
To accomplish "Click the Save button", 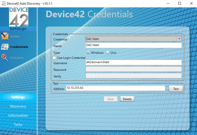I will 111,99.
